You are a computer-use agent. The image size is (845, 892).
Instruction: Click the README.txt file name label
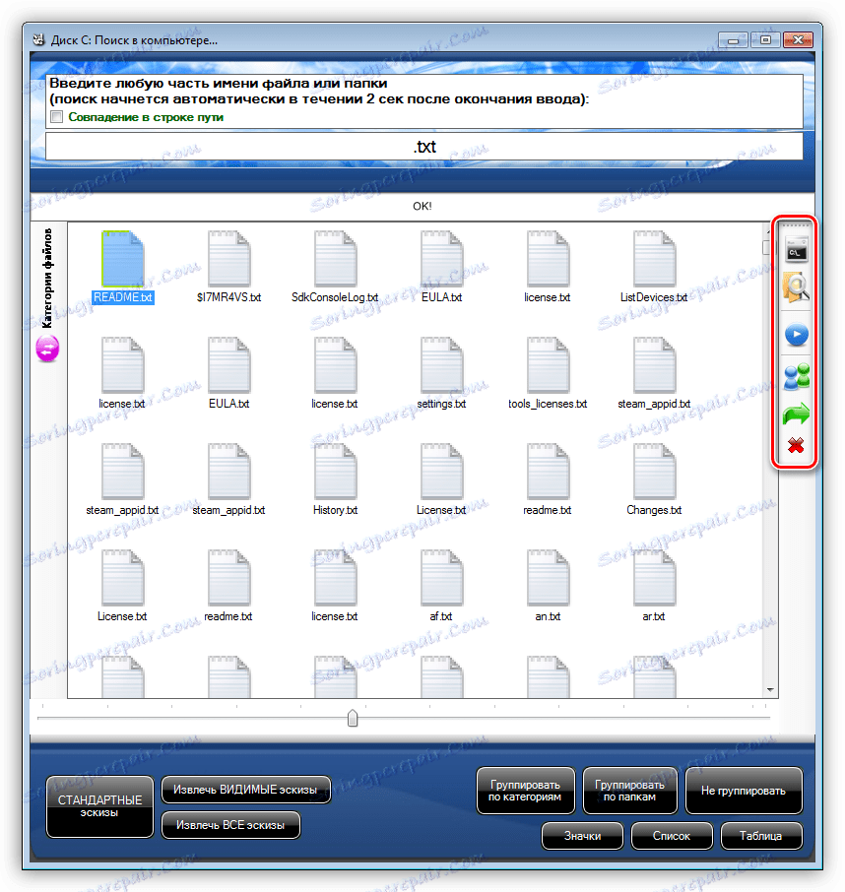pyautogui.click(x=123, y=297)
